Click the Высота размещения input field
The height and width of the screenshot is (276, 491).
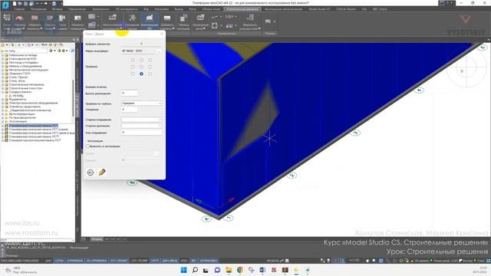coord(130,94)
